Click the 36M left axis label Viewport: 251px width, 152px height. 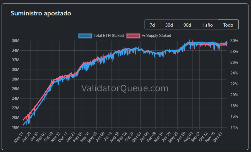click(16, 41)
